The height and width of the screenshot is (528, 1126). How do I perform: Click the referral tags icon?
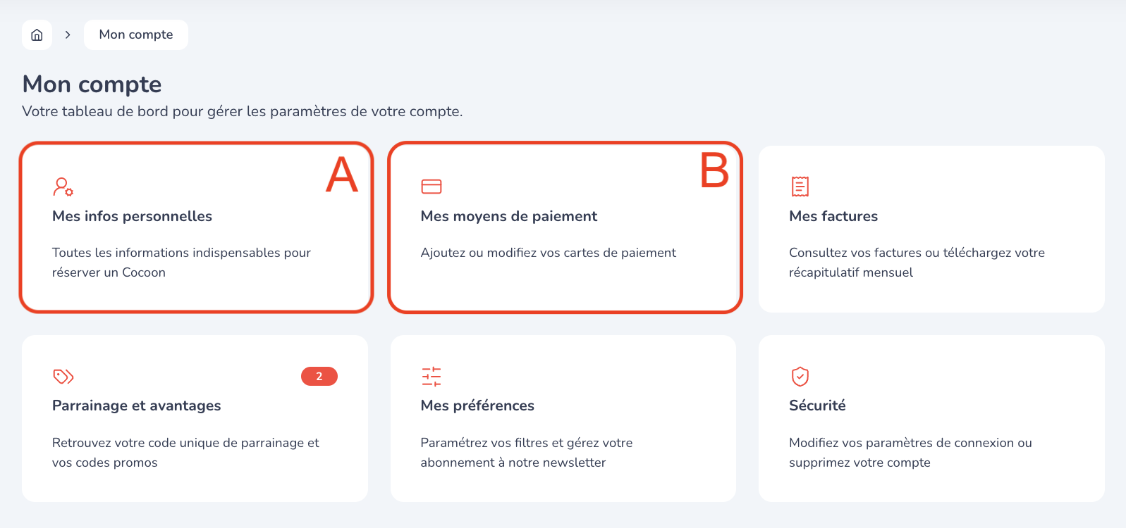[x=63, y=377]
